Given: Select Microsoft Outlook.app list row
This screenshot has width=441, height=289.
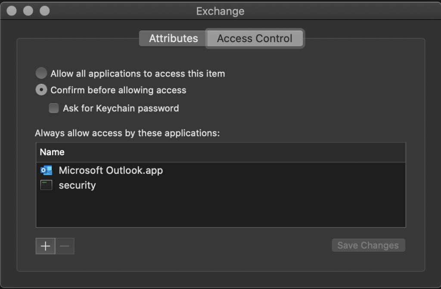Looking at the screenshot, I should (221, 170).
